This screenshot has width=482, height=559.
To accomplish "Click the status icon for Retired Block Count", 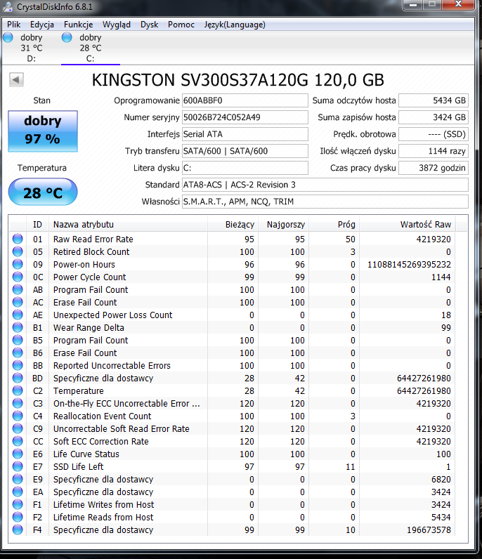I will (18, 251).
